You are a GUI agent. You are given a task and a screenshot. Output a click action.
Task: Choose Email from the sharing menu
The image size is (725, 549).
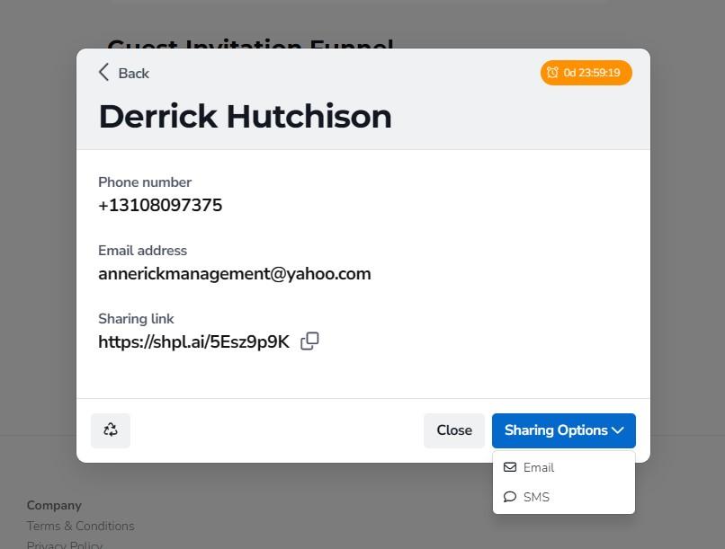coord(539,467)
